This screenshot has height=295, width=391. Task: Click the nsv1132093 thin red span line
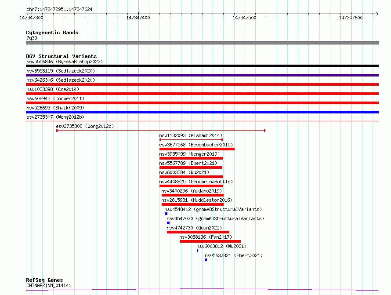pos(191,140)
